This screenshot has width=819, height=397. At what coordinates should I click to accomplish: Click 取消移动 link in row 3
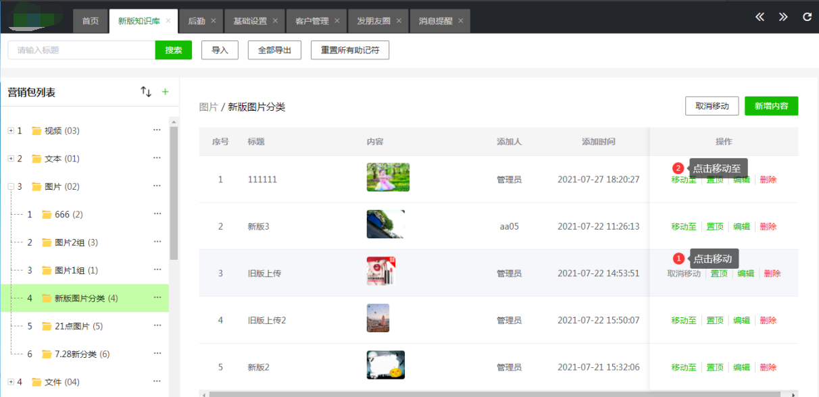coord(684,273)
